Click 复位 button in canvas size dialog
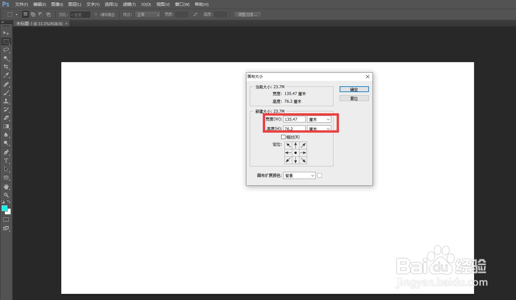The image size is (516, 300). (354, 98)
